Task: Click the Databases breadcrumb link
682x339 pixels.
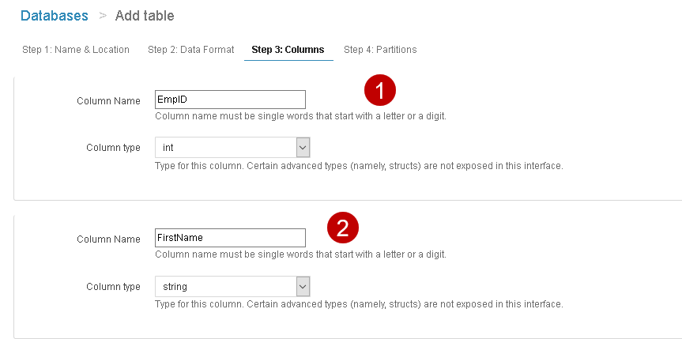Action: (x=55, y=16)
